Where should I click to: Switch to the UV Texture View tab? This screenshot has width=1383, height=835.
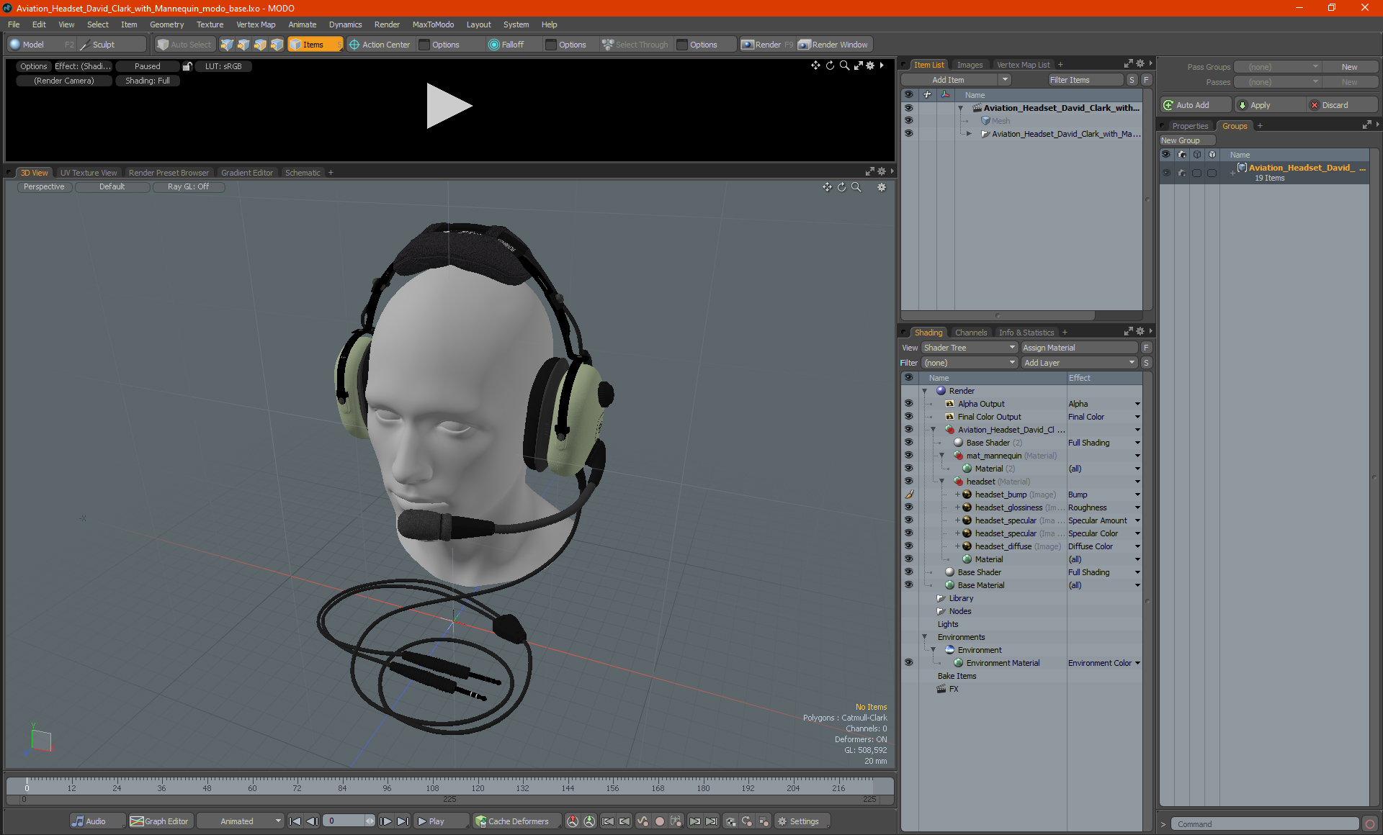coord(87,172)
